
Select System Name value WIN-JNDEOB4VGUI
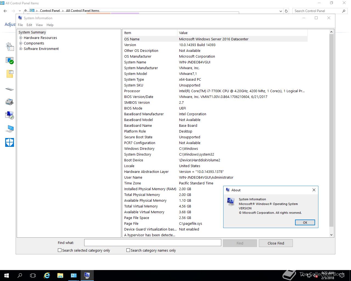(195, 62)
